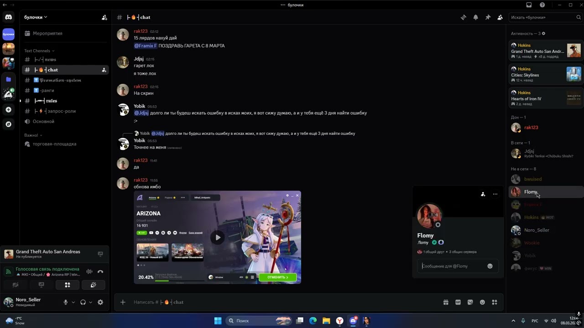
Task: Click the search field «булочки»
Action: tap(545, 17)
